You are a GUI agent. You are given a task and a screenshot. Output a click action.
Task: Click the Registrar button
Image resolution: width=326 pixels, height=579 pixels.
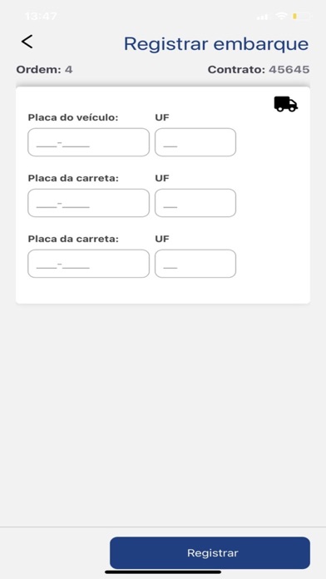(210, 552)
